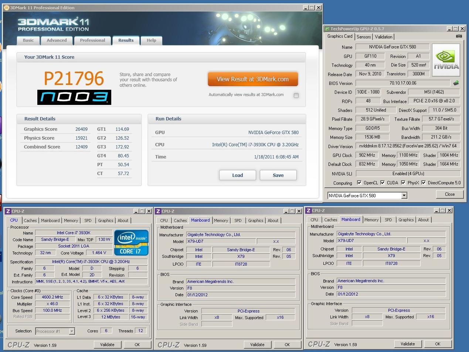Toggle the OpenCL checkbox in GPU-Z

click(x=359, y=182)
